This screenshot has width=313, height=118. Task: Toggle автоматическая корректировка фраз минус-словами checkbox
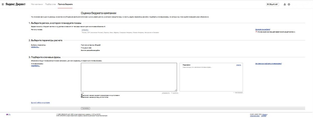click(82, 95)
